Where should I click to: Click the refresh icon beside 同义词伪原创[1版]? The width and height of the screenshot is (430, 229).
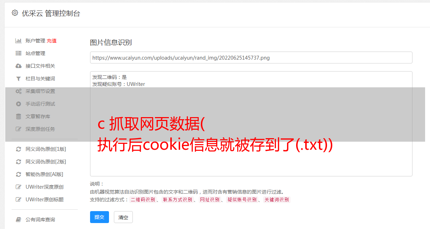19,149
